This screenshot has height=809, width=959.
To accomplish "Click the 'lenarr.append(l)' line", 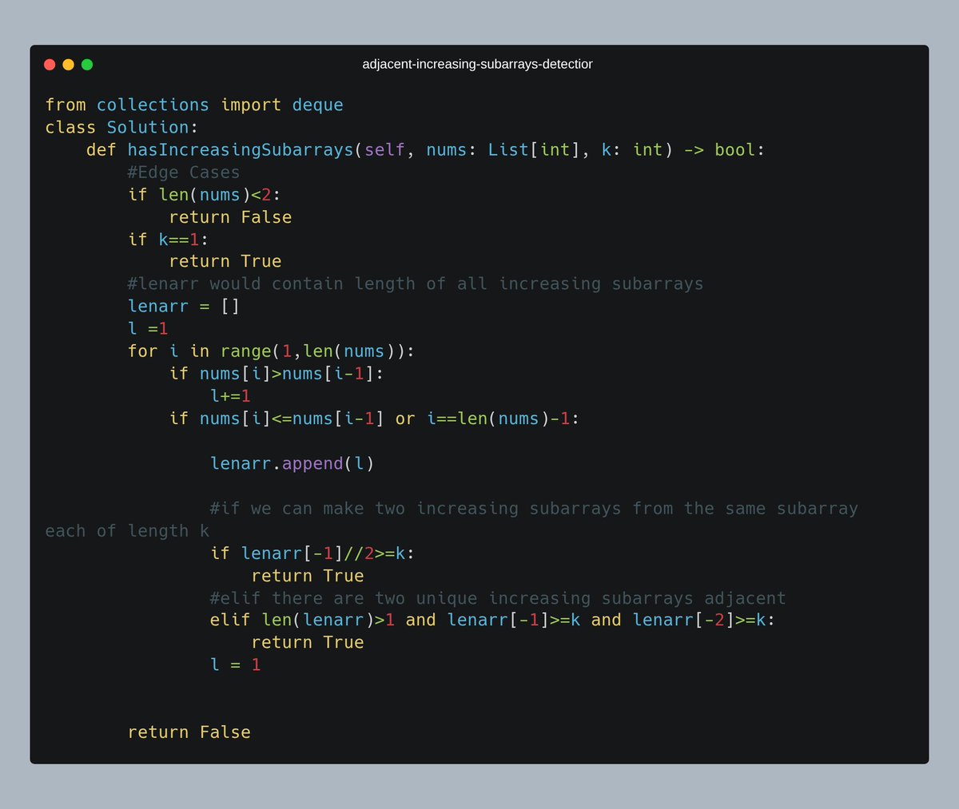I will pos(292,463).
